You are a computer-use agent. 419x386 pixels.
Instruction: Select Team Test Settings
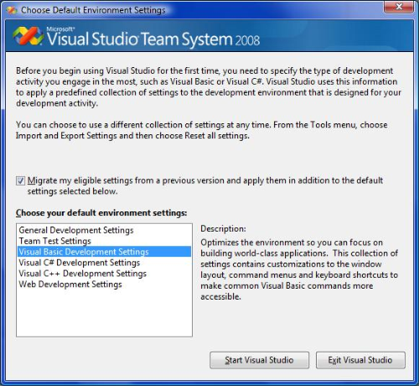tap(104, 241)
